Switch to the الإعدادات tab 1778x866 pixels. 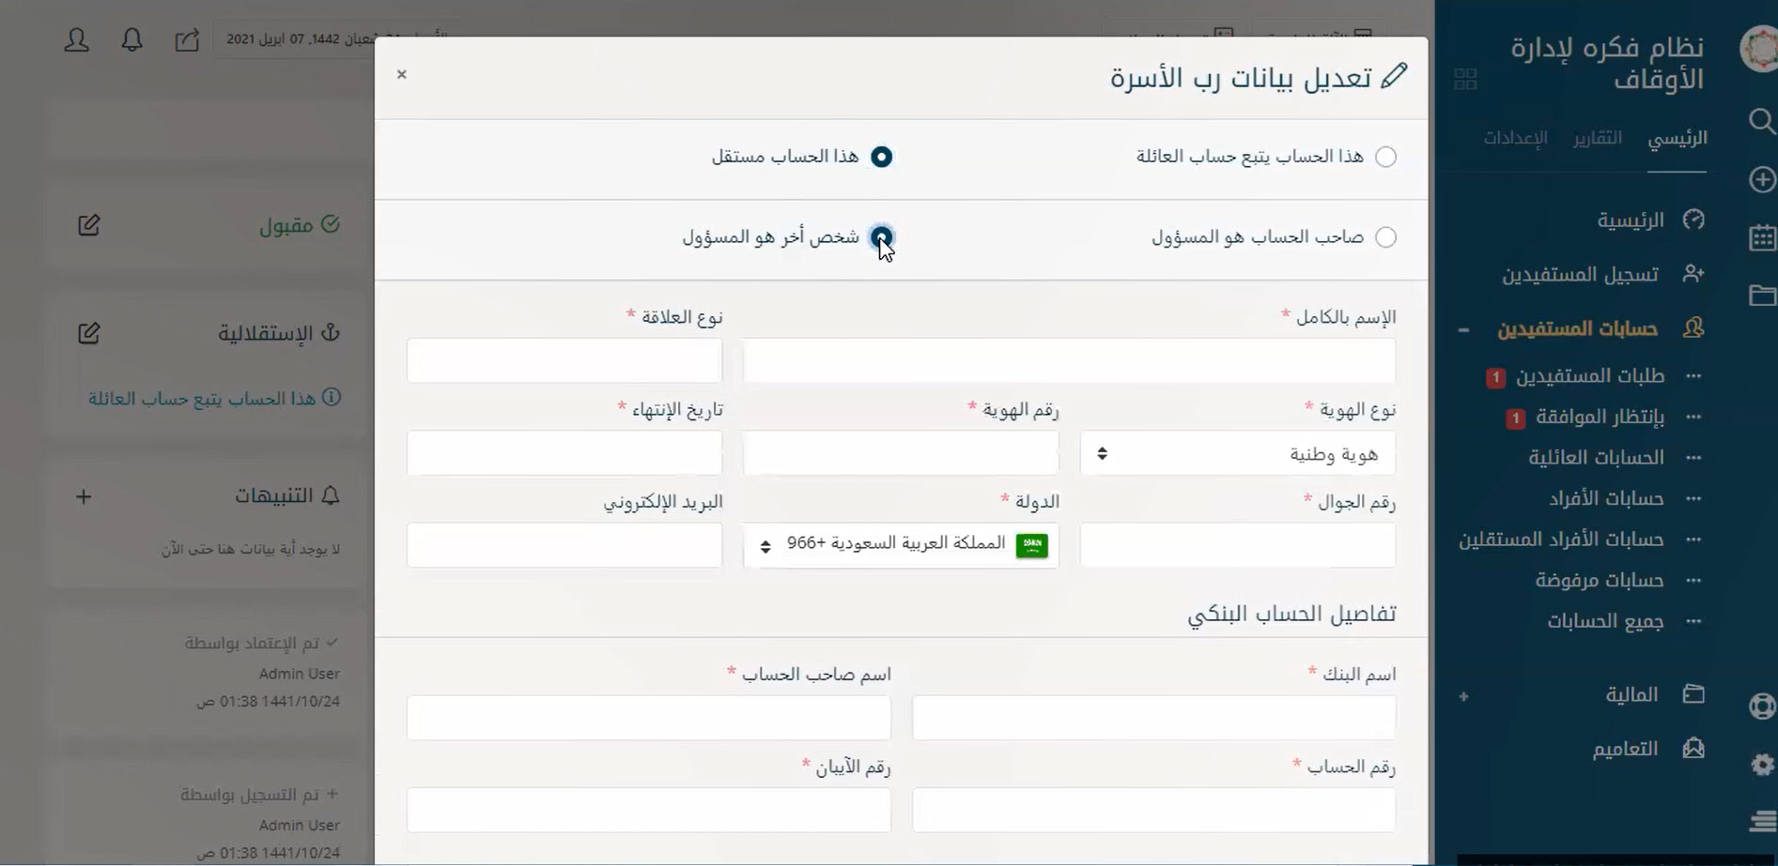(1515, 138)
